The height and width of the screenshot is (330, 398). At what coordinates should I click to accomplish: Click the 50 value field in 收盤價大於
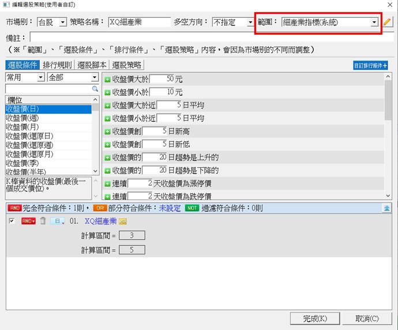(x=162, y=79)
